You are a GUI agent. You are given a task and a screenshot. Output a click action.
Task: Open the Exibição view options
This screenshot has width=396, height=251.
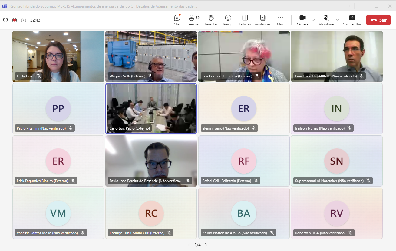click(x=245, y=20)
